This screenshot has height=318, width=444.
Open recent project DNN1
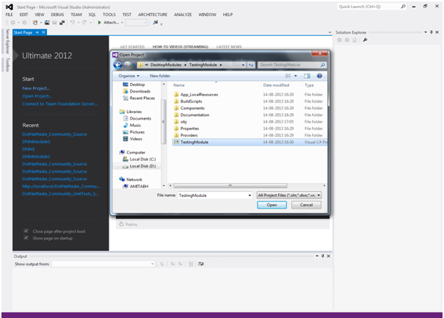tap(29, 149)
